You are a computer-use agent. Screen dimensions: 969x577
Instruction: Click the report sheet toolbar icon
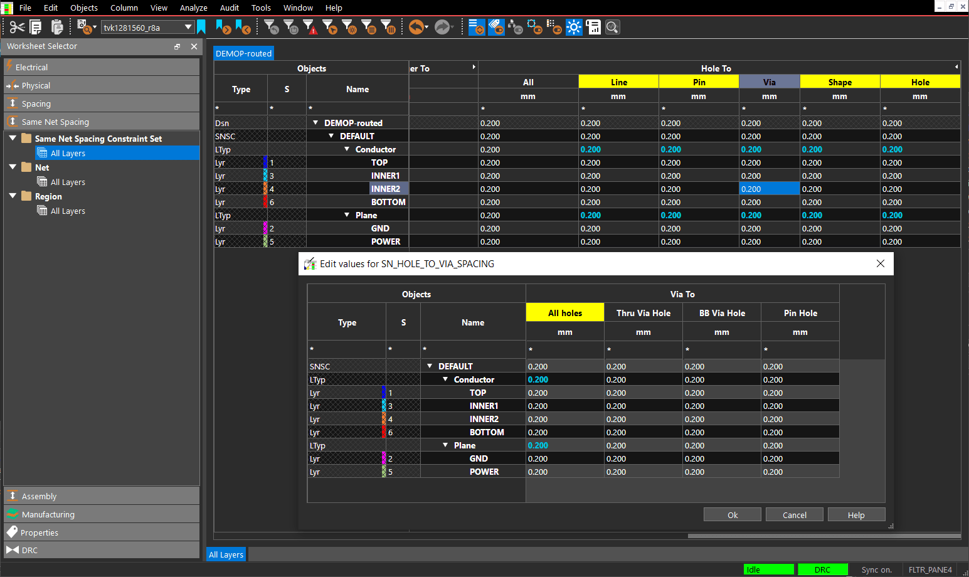coord(593,27)
